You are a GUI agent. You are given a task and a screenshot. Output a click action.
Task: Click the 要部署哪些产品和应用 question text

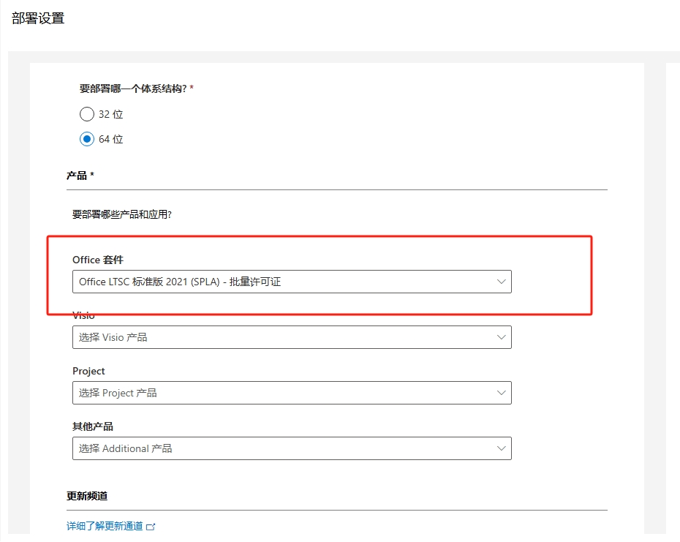pos(121,215)
